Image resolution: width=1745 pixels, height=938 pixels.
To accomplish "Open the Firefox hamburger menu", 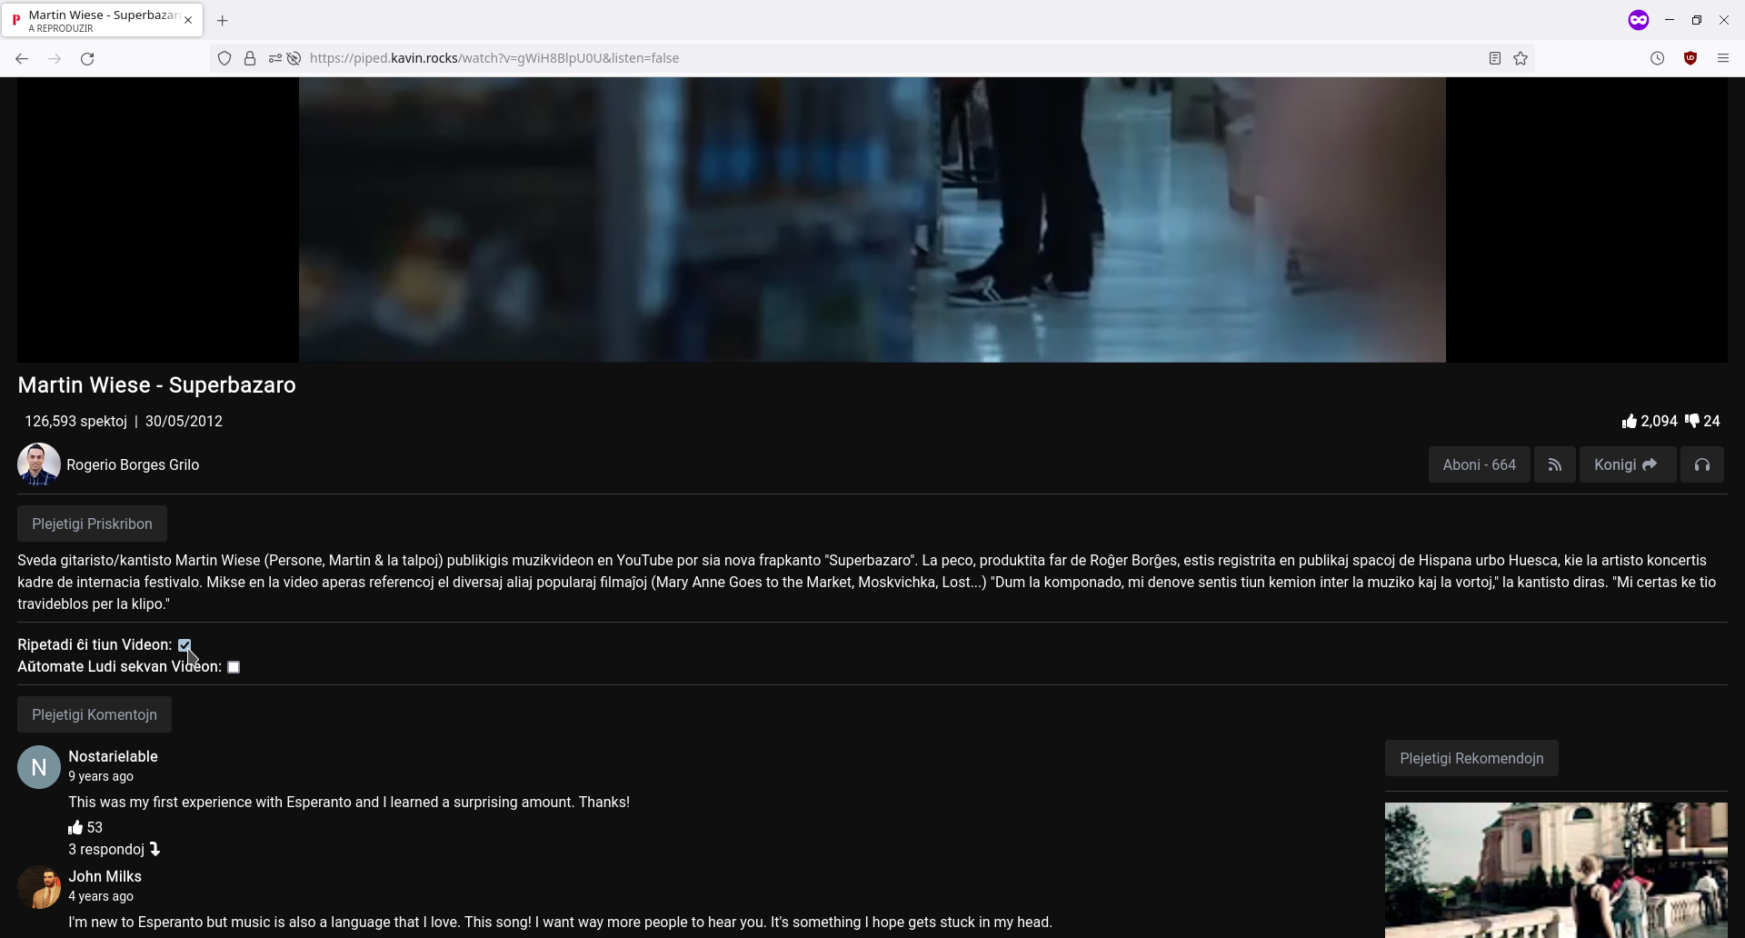I will tap(1722, 58).
